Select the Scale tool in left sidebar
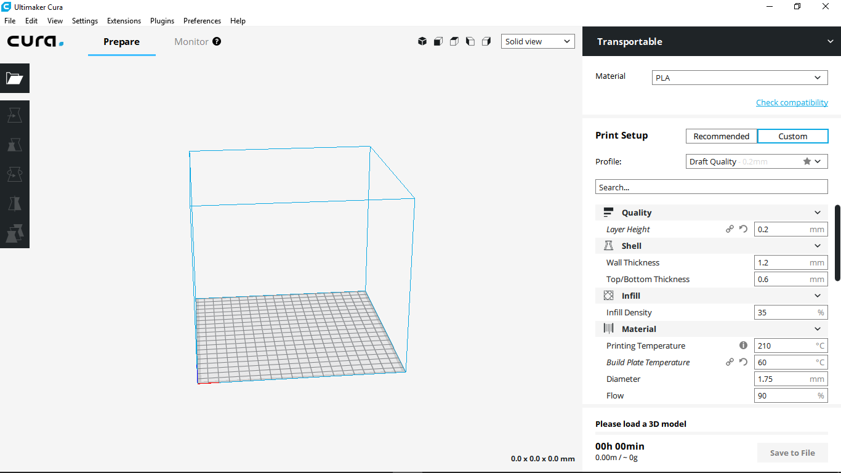The height and width of the screenshot is (473, 841). (x=15, y=145)
